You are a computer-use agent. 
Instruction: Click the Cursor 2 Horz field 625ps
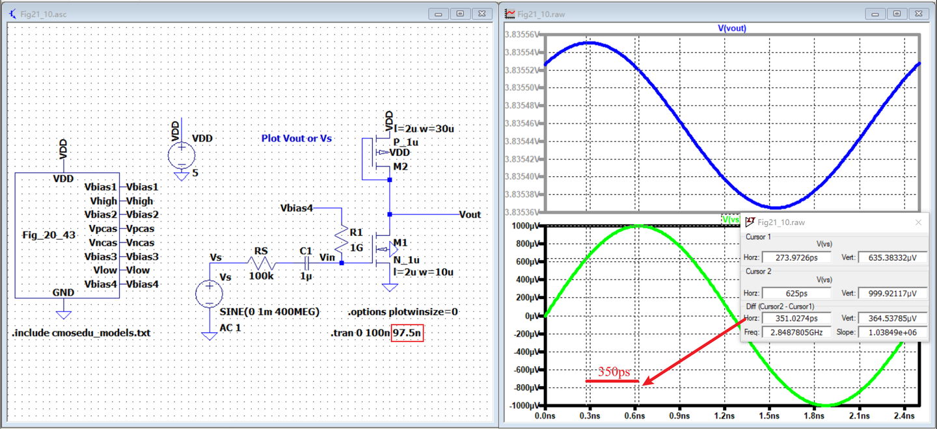point(796,293)
